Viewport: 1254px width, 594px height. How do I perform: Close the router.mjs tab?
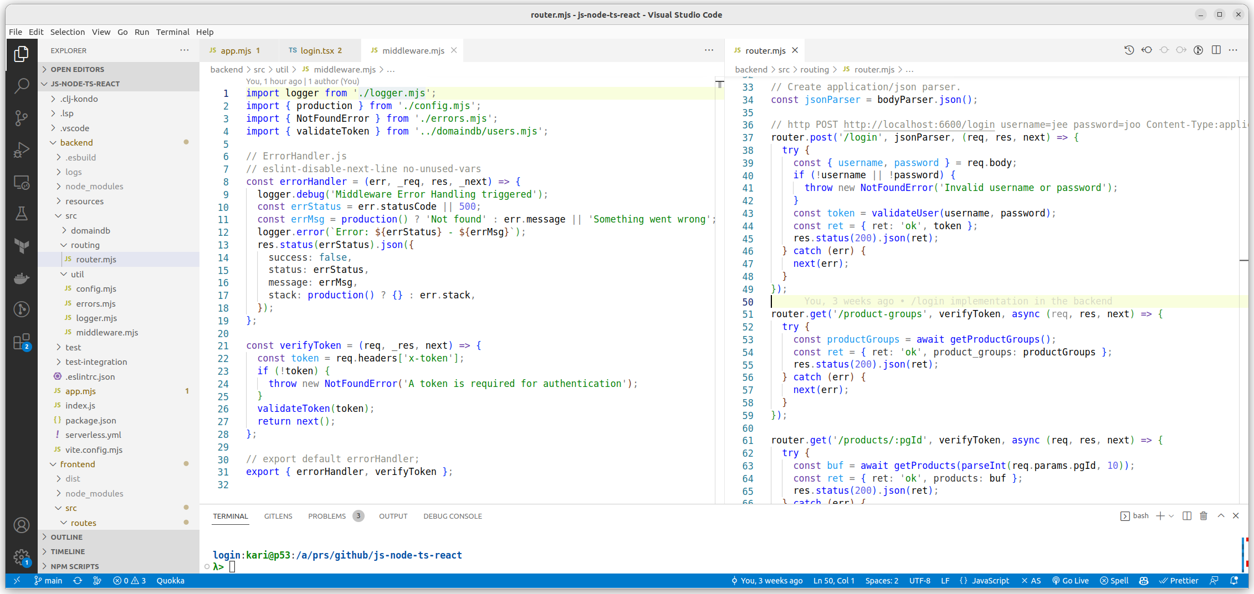click(x=795, y=50)
